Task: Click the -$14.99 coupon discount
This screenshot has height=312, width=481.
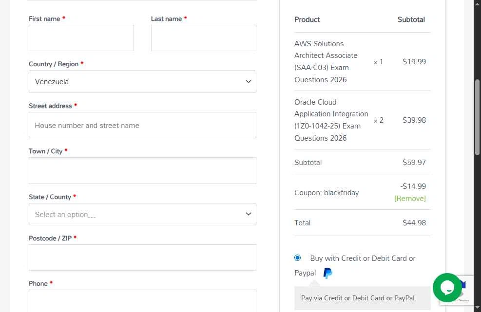Action: tap(413, 186)
